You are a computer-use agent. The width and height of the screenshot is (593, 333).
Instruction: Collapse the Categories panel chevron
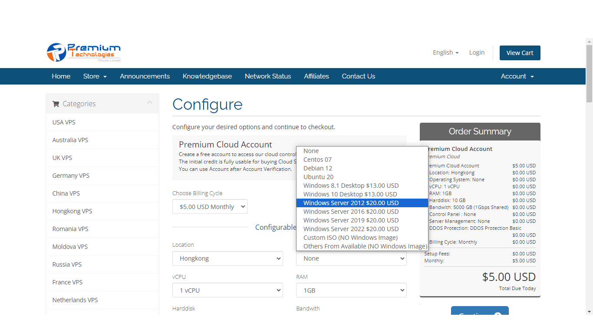[x=150, y=103]
